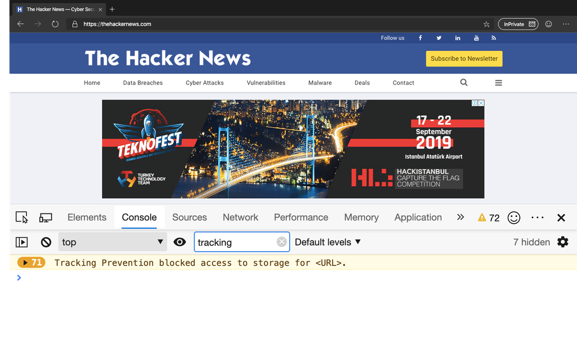Viewport: 577px width, 355px height.
Task: Close the banner advertisement
Action: coord(481,103)
